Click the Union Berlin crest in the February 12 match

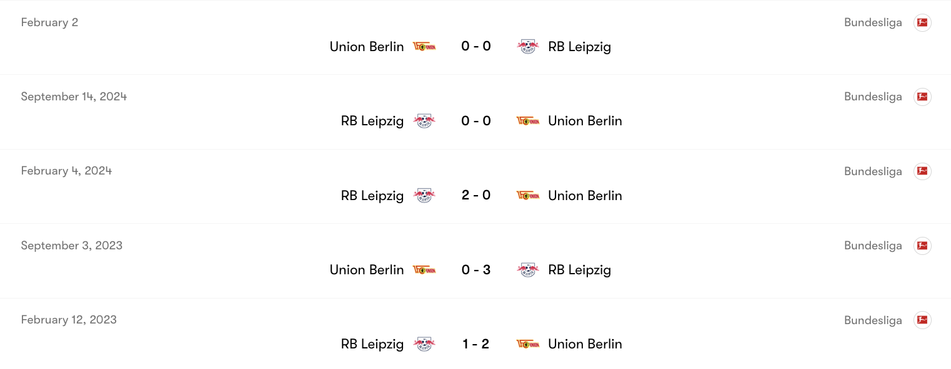tap(528, 343)
